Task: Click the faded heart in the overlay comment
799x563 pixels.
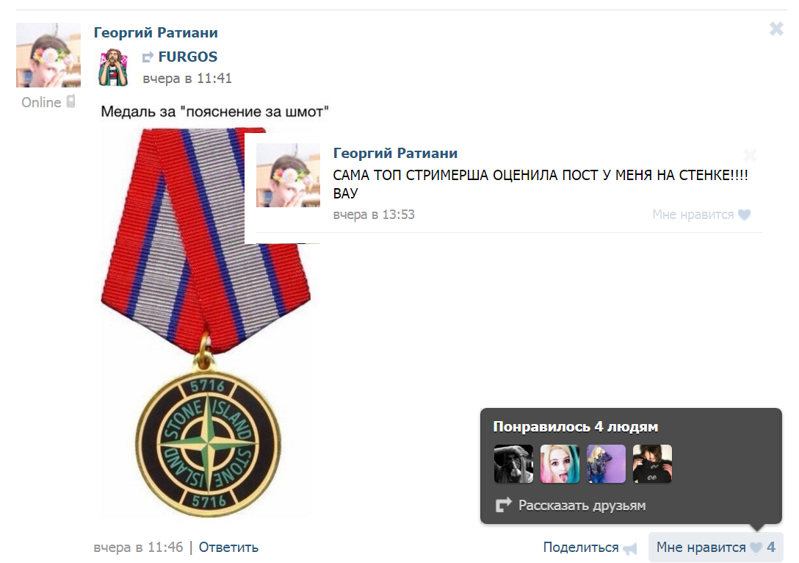Action: 745,215
